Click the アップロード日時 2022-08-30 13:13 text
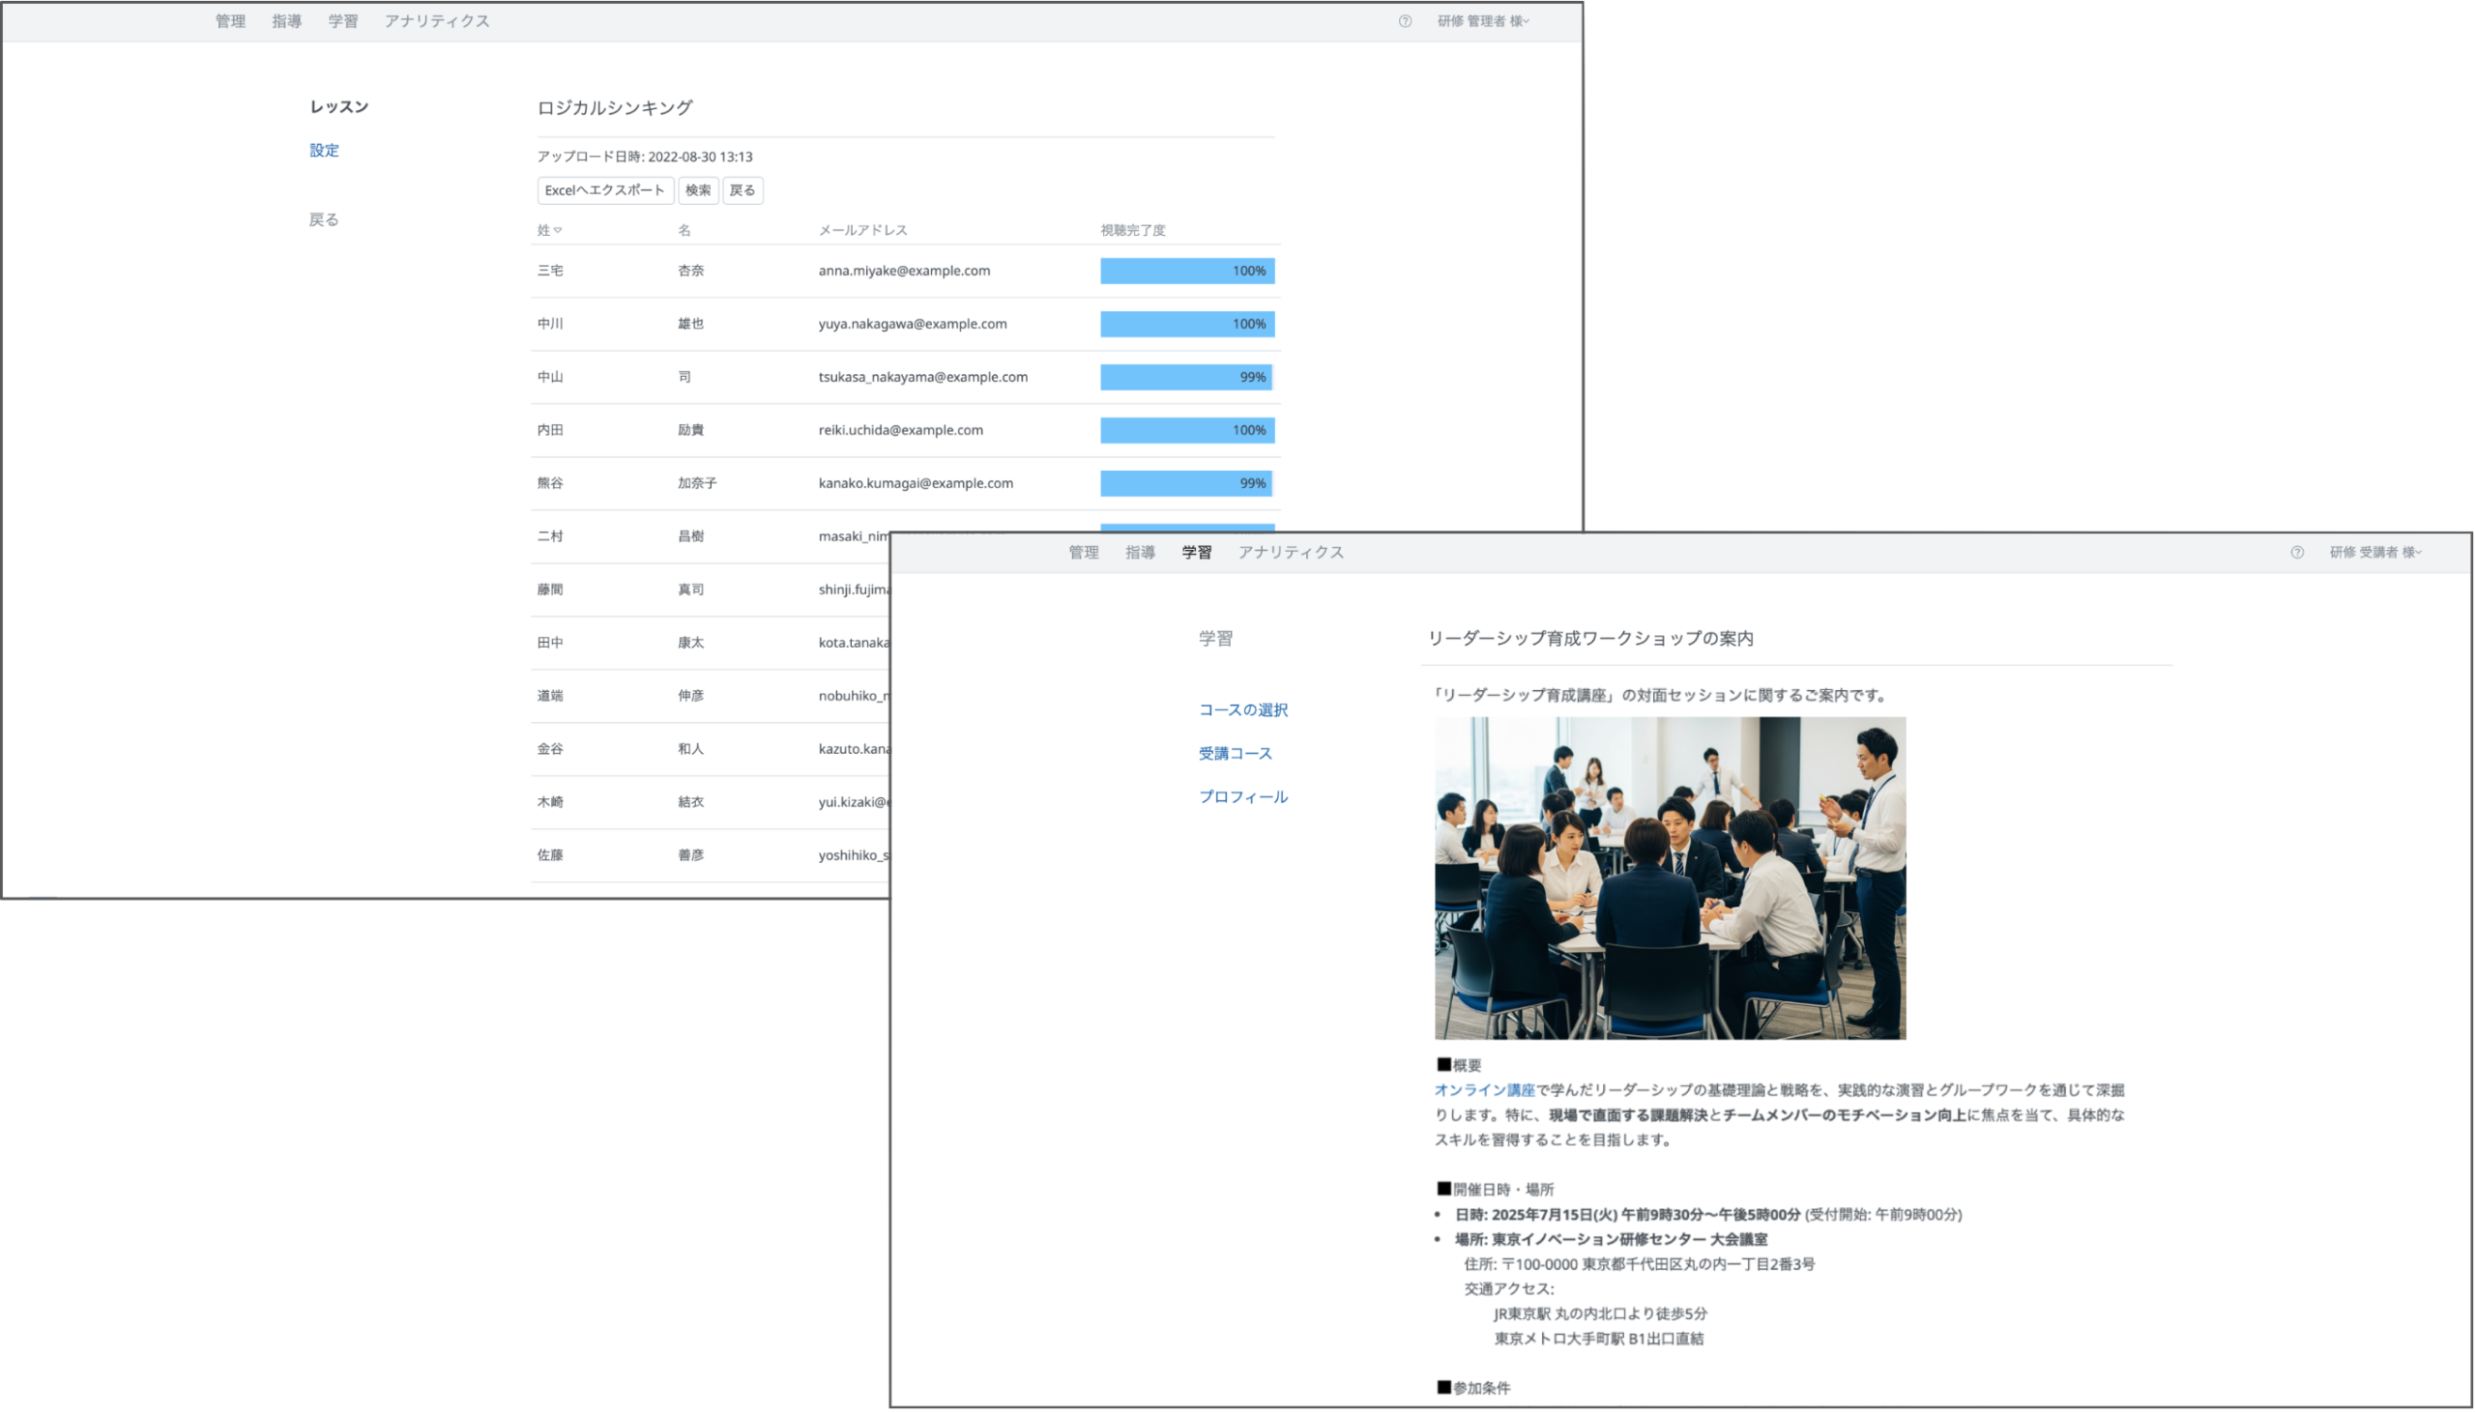Image resolution: width=2475 pixels, height=1412 pixels. point(645,158)
